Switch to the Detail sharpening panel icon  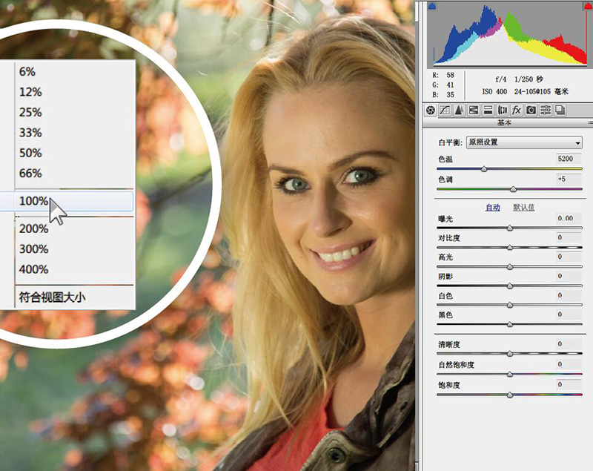click(459, 110)
